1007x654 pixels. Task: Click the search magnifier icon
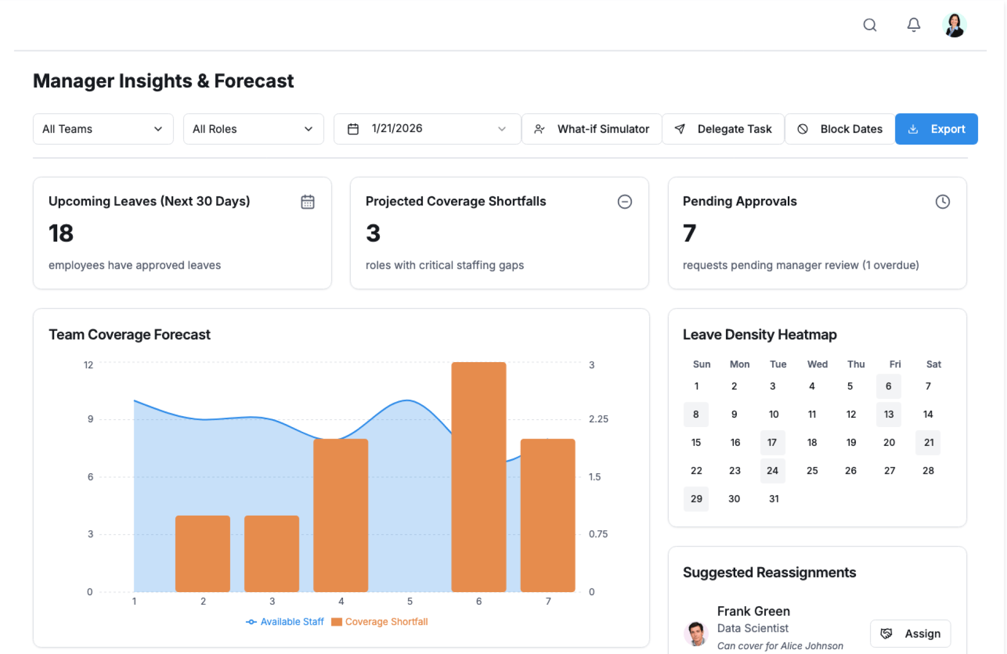point(870,25)
